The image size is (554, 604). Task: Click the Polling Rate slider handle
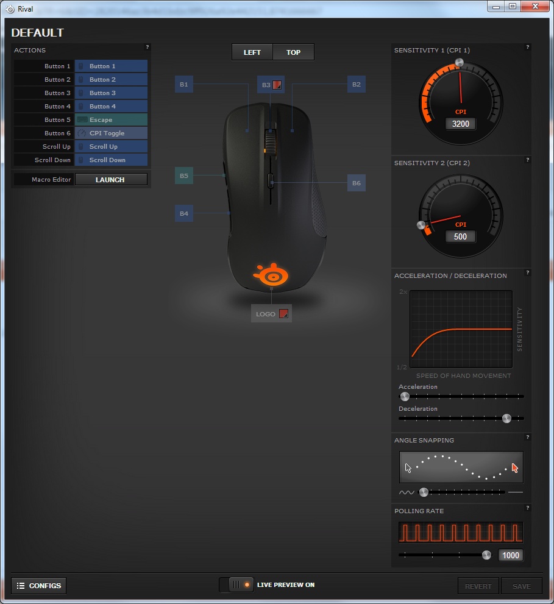click(x=486, y=555)
